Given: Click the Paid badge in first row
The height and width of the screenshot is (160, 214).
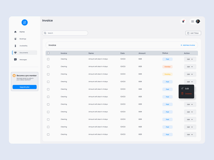Looking at the screenshot, I should (167, 59).
